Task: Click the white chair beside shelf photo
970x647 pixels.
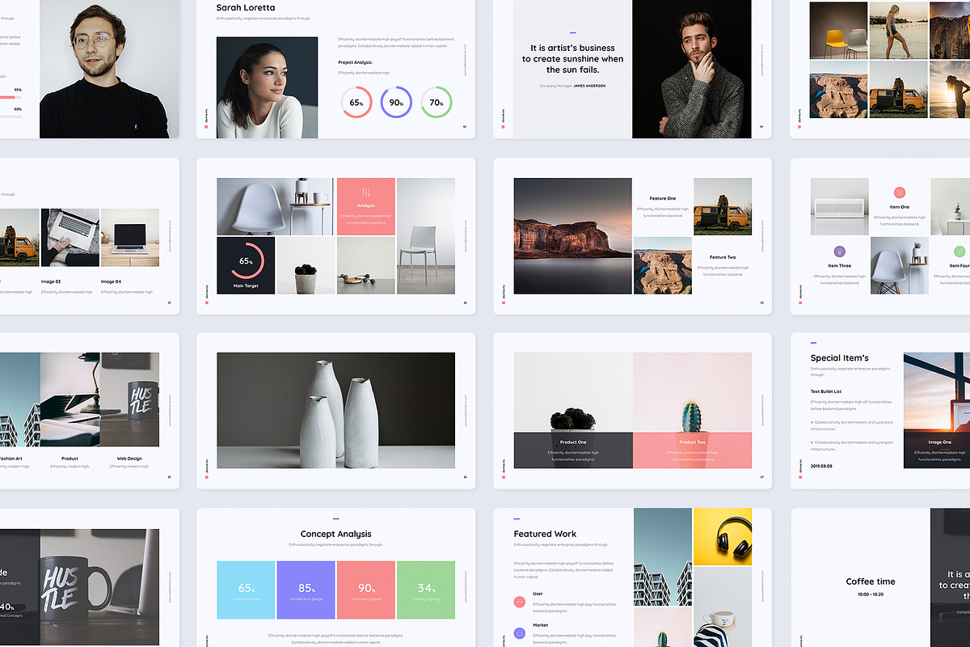Action: click(x=275, y=206)
